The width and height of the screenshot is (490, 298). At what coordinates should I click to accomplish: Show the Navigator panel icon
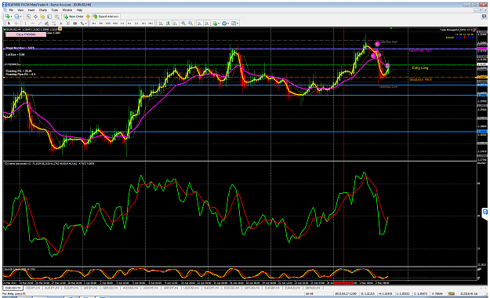(x=42, y=16)
